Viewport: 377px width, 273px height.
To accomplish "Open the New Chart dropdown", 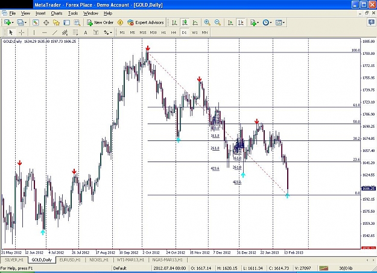I will [x=9, y=22].
